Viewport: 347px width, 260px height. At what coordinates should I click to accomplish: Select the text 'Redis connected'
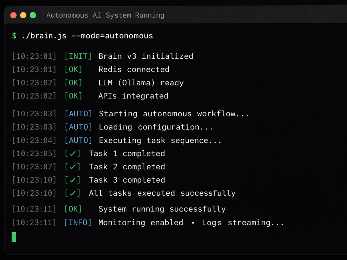coord(134,69)
